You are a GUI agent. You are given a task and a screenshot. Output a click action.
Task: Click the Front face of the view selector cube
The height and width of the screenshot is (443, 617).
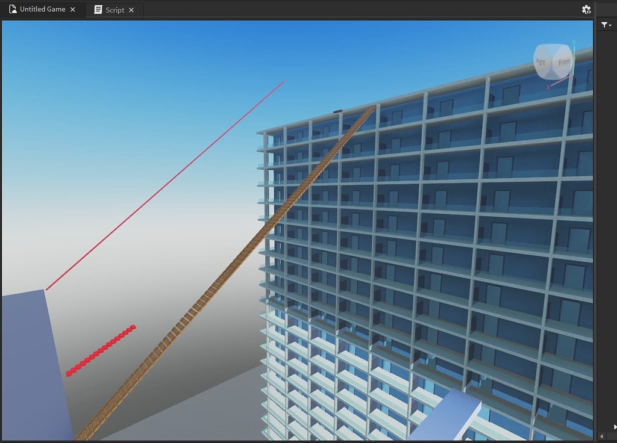[x=565, y=61]
